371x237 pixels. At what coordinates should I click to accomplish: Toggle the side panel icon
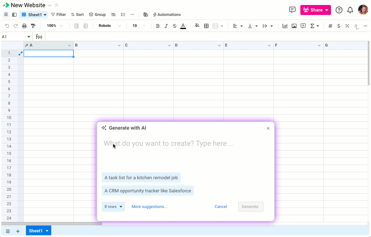click(x=14, y=15)
